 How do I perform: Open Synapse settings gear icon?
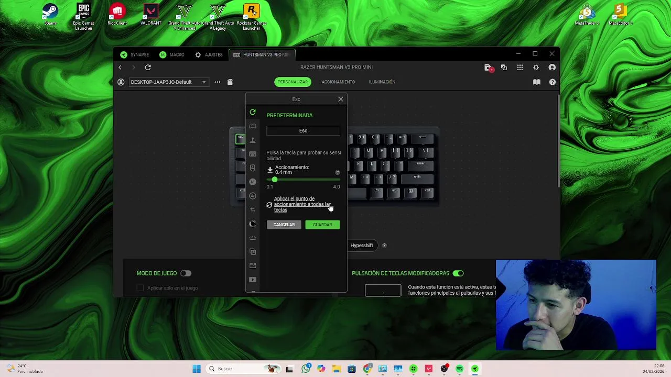pyautogui.click(x=536, y=67)
